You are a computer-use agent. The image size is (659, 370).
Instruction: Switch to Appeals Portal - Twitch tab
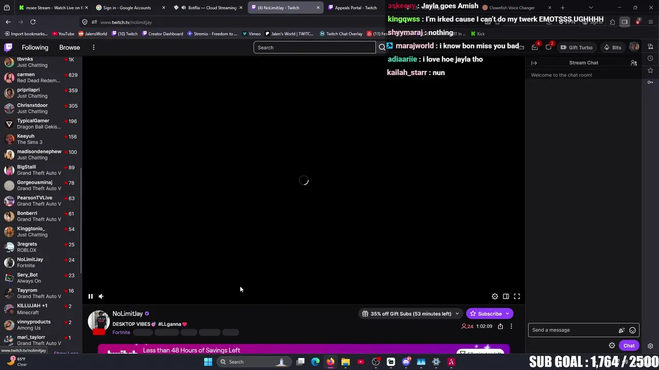coord(355,8)
